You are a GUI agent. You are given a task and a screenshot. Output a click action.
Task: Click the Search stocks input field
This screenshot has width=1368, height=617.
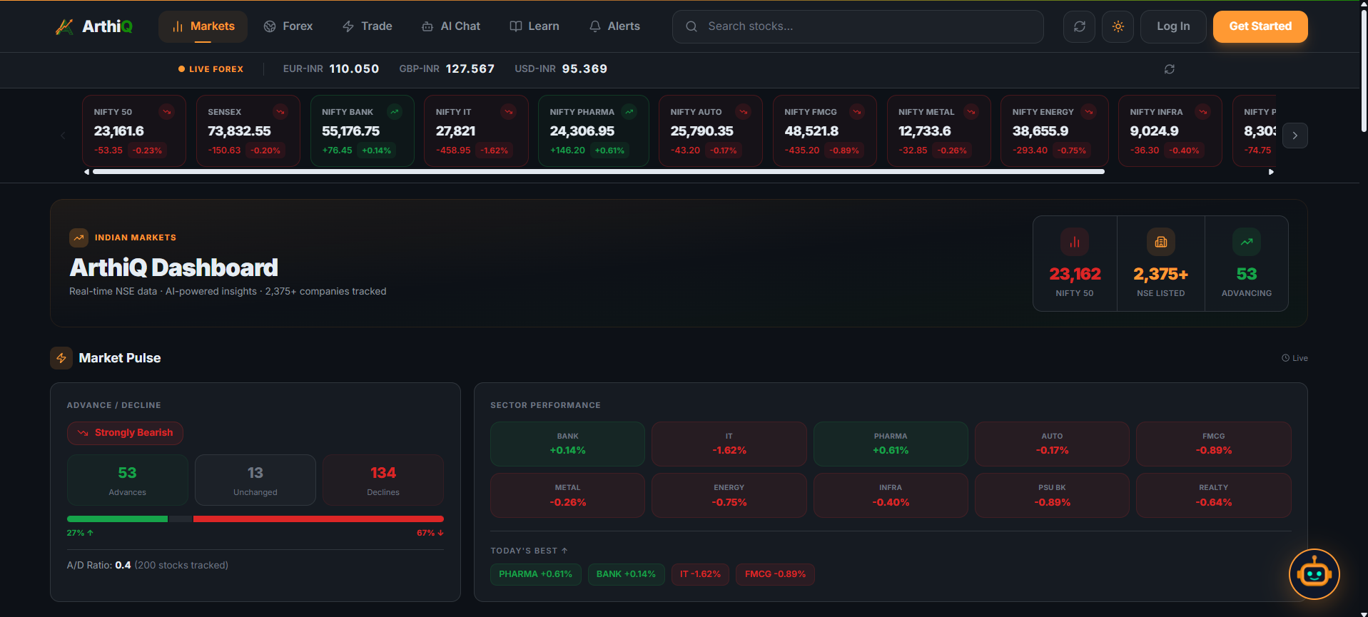858,26
